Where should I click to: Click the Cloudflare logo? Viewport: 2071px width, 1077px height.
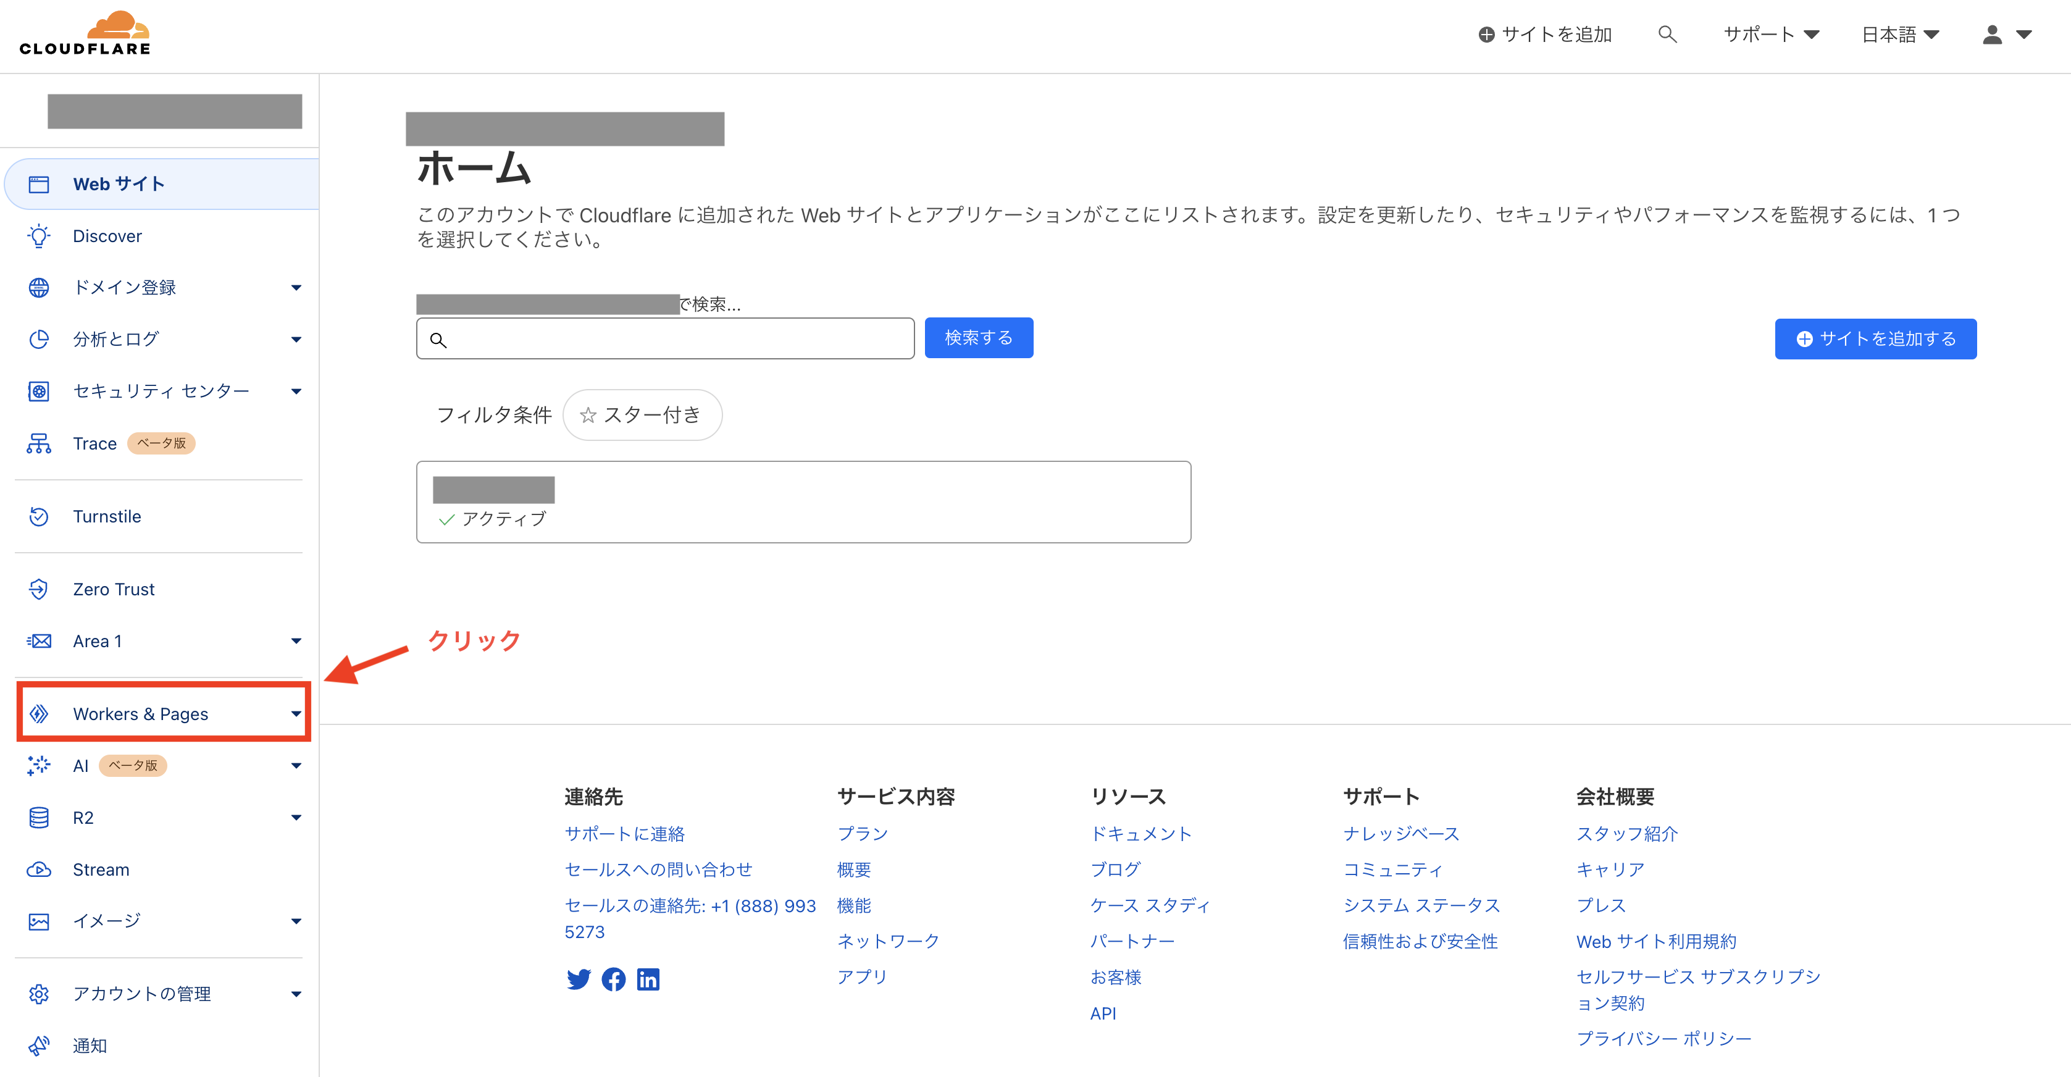point(85,34)
